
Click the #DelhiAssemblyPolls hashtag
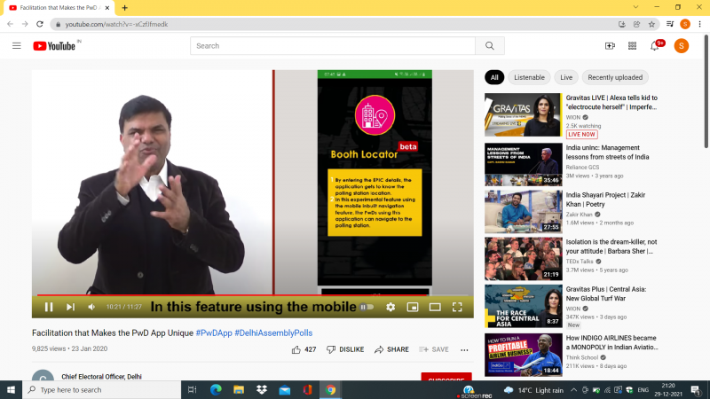[x=273, y=333]
